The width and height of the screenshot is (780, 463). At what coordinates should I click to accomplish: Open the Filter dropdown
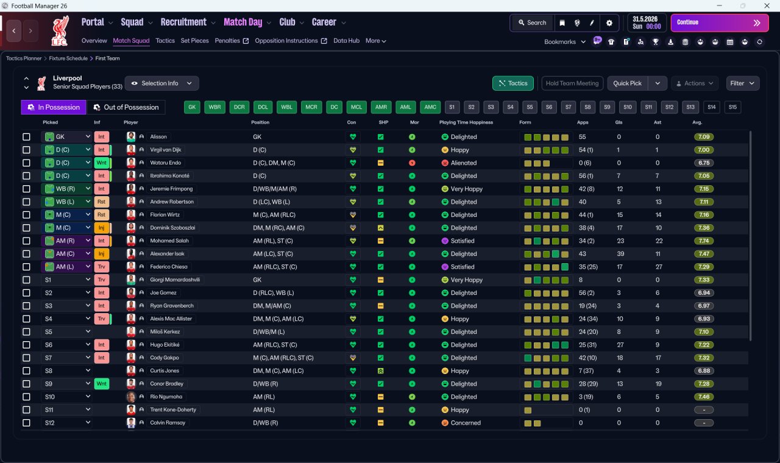[x=743, y=83]
